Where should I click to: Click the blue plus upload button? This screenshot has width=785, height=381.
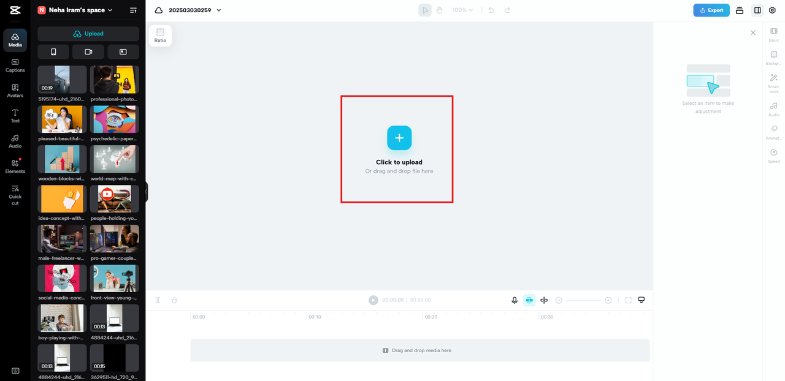(x=399, y=138)
